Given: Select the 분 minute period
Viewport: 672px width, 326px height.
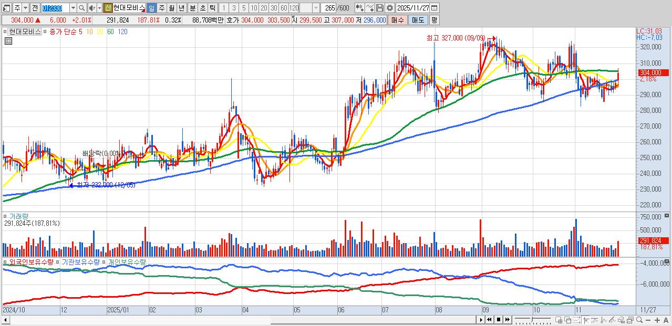Looking at the screenshot, I should click(193, 8).
